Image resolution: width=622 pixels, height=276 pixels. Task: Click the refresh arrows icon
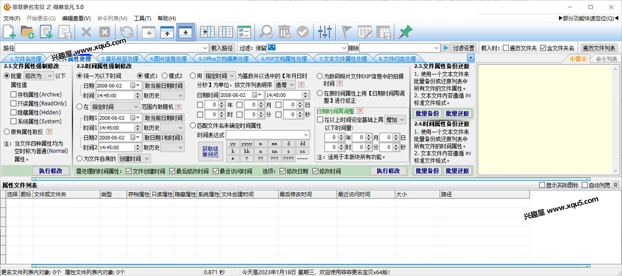coord(127,32)
